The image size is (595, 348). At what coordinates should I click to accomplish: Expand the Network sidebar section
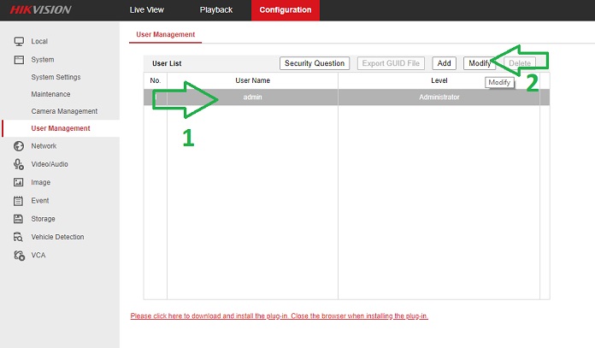pyautogui.click(x=44, y=146)
